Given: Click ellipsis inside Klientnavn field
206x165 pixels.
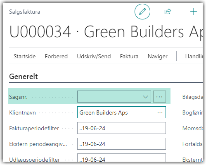Looking at the screenshot, I should (x=160, y=112).
